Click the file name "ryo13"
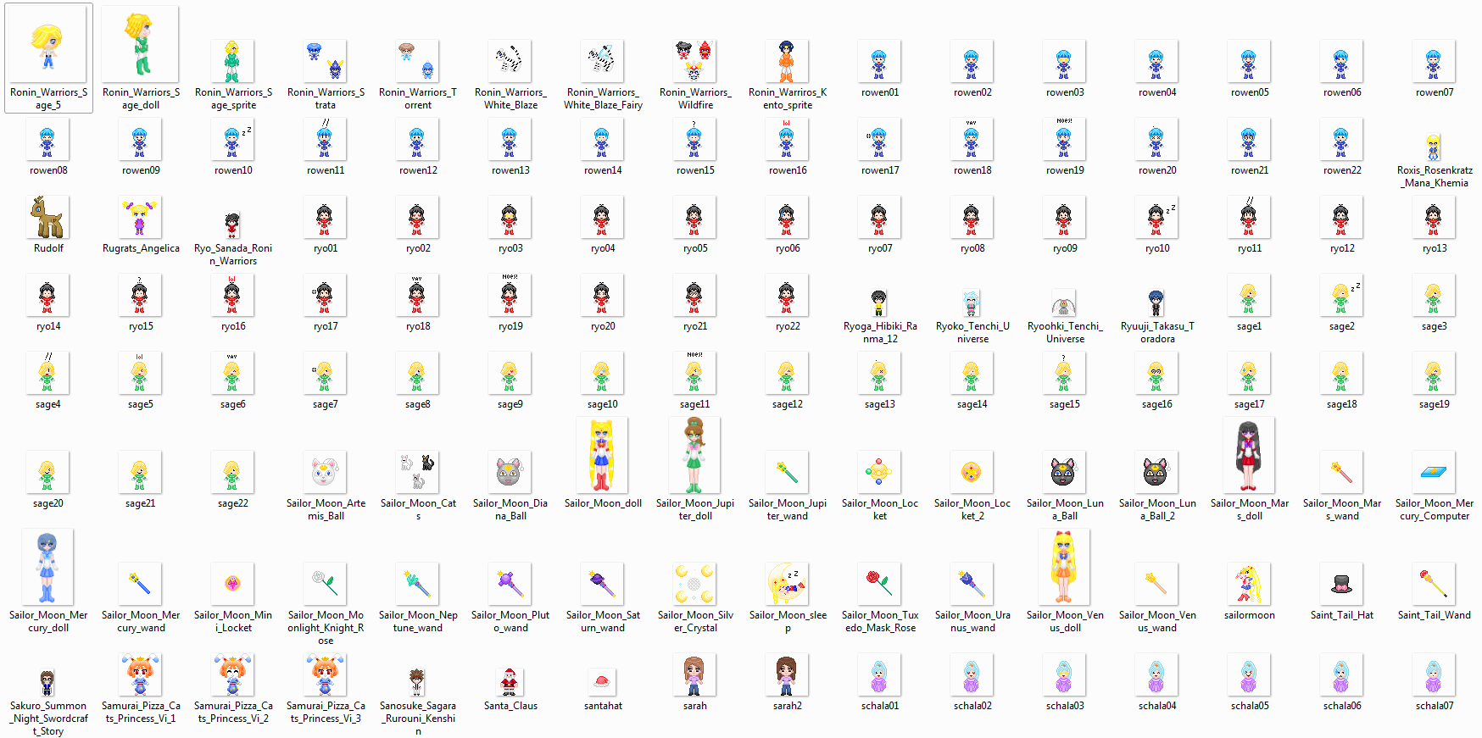This screenshot has height=738, width=1482. [1435, 248]
